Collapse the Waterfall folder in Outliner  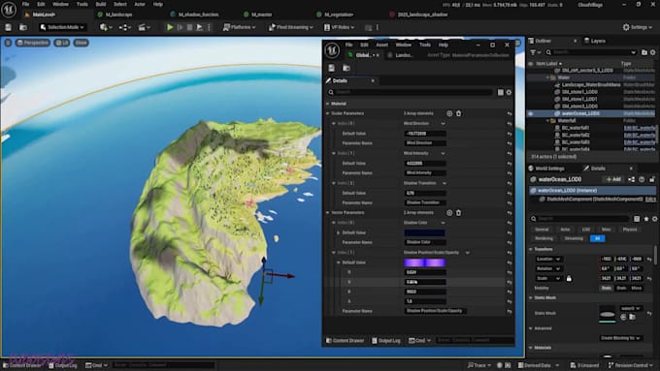coord(547,120)
